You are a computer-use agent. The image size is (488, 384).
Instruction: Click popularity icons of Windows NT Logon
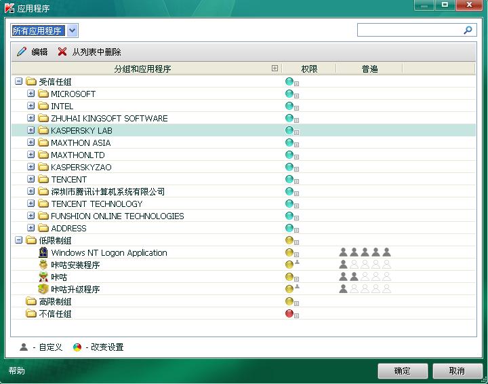pyautogui.click(x=365, y=252)
